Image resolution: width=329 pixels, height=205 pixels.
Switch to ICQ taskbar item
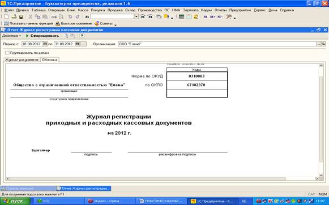pyautogui.click(x=58, y=201)
